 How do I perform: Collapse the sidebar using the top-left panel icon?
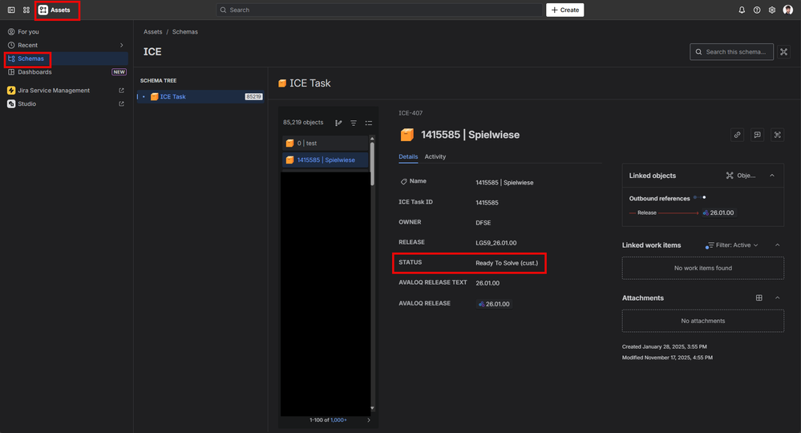11,10
